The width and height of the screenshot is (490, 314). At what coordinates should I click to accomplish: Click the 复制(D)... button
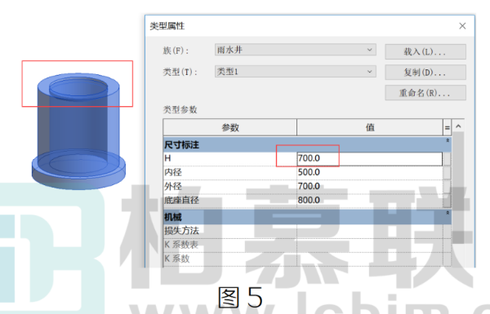pos(425,72)
